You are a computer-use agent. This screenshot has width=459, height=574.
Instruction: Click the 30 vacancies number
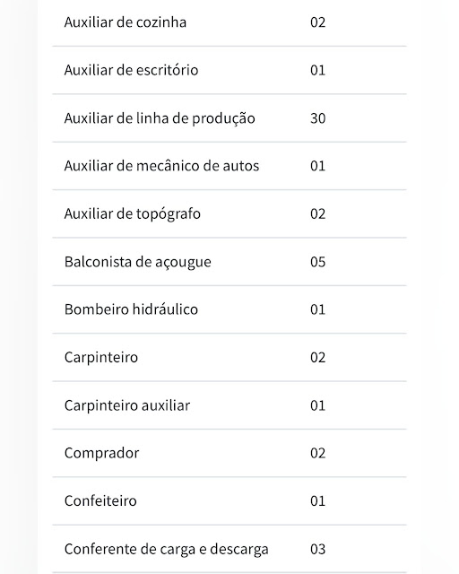point(317,118)
